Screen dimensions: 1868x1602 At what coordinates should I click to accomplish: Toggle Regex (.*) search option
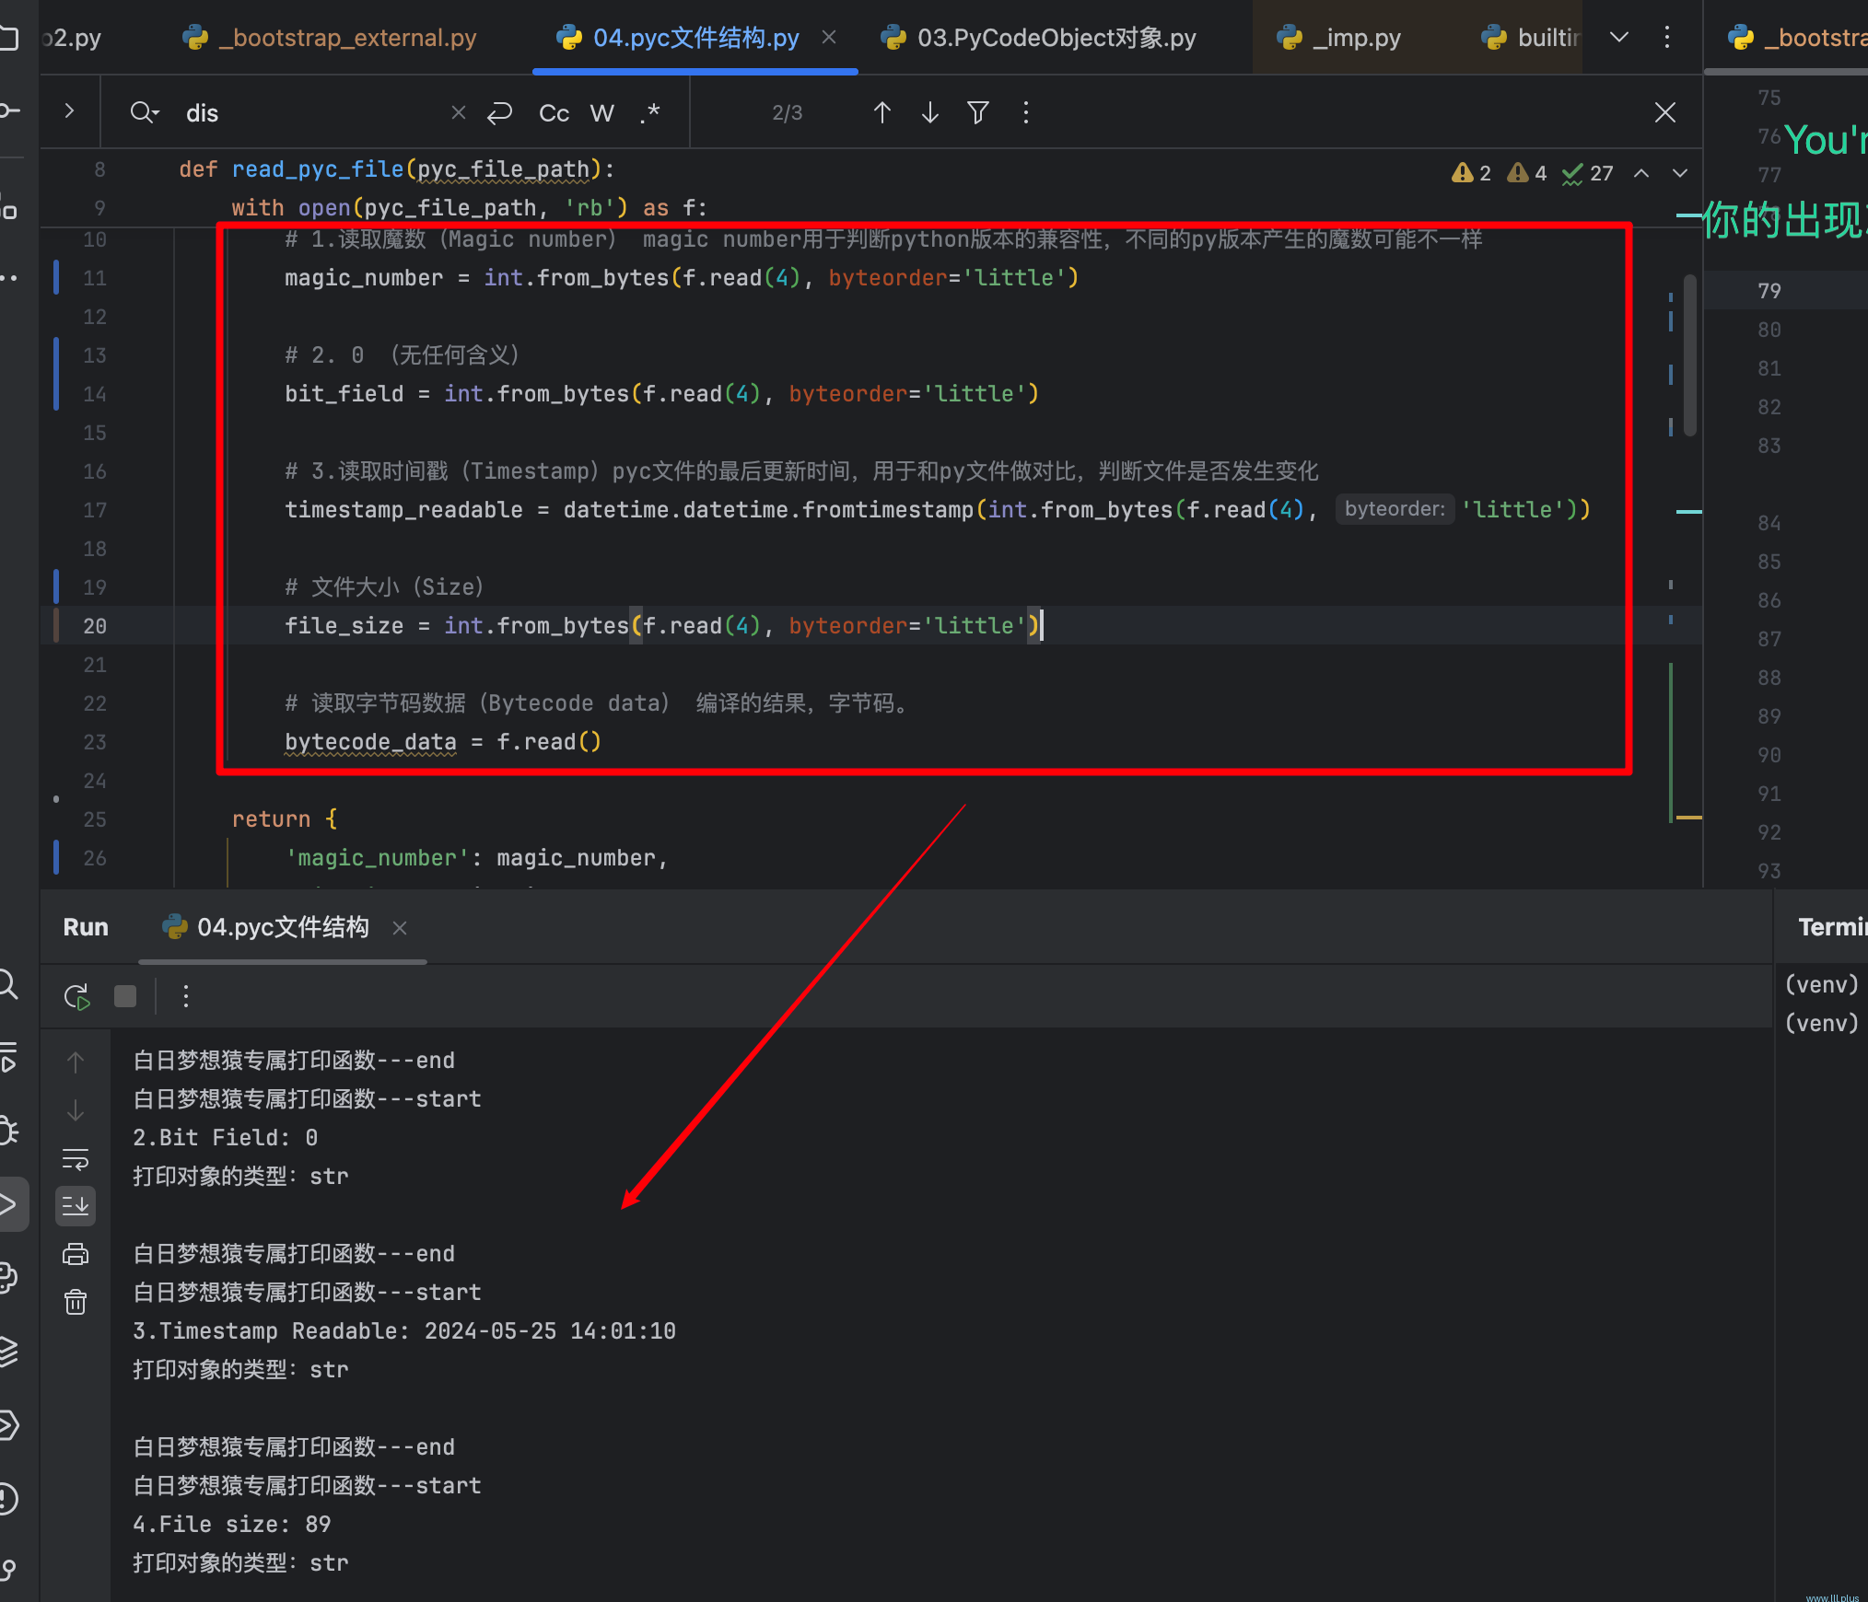650,112
